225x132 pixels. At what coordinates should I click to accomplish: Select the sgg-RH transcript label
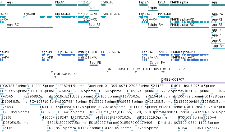(x=218, y=46)
